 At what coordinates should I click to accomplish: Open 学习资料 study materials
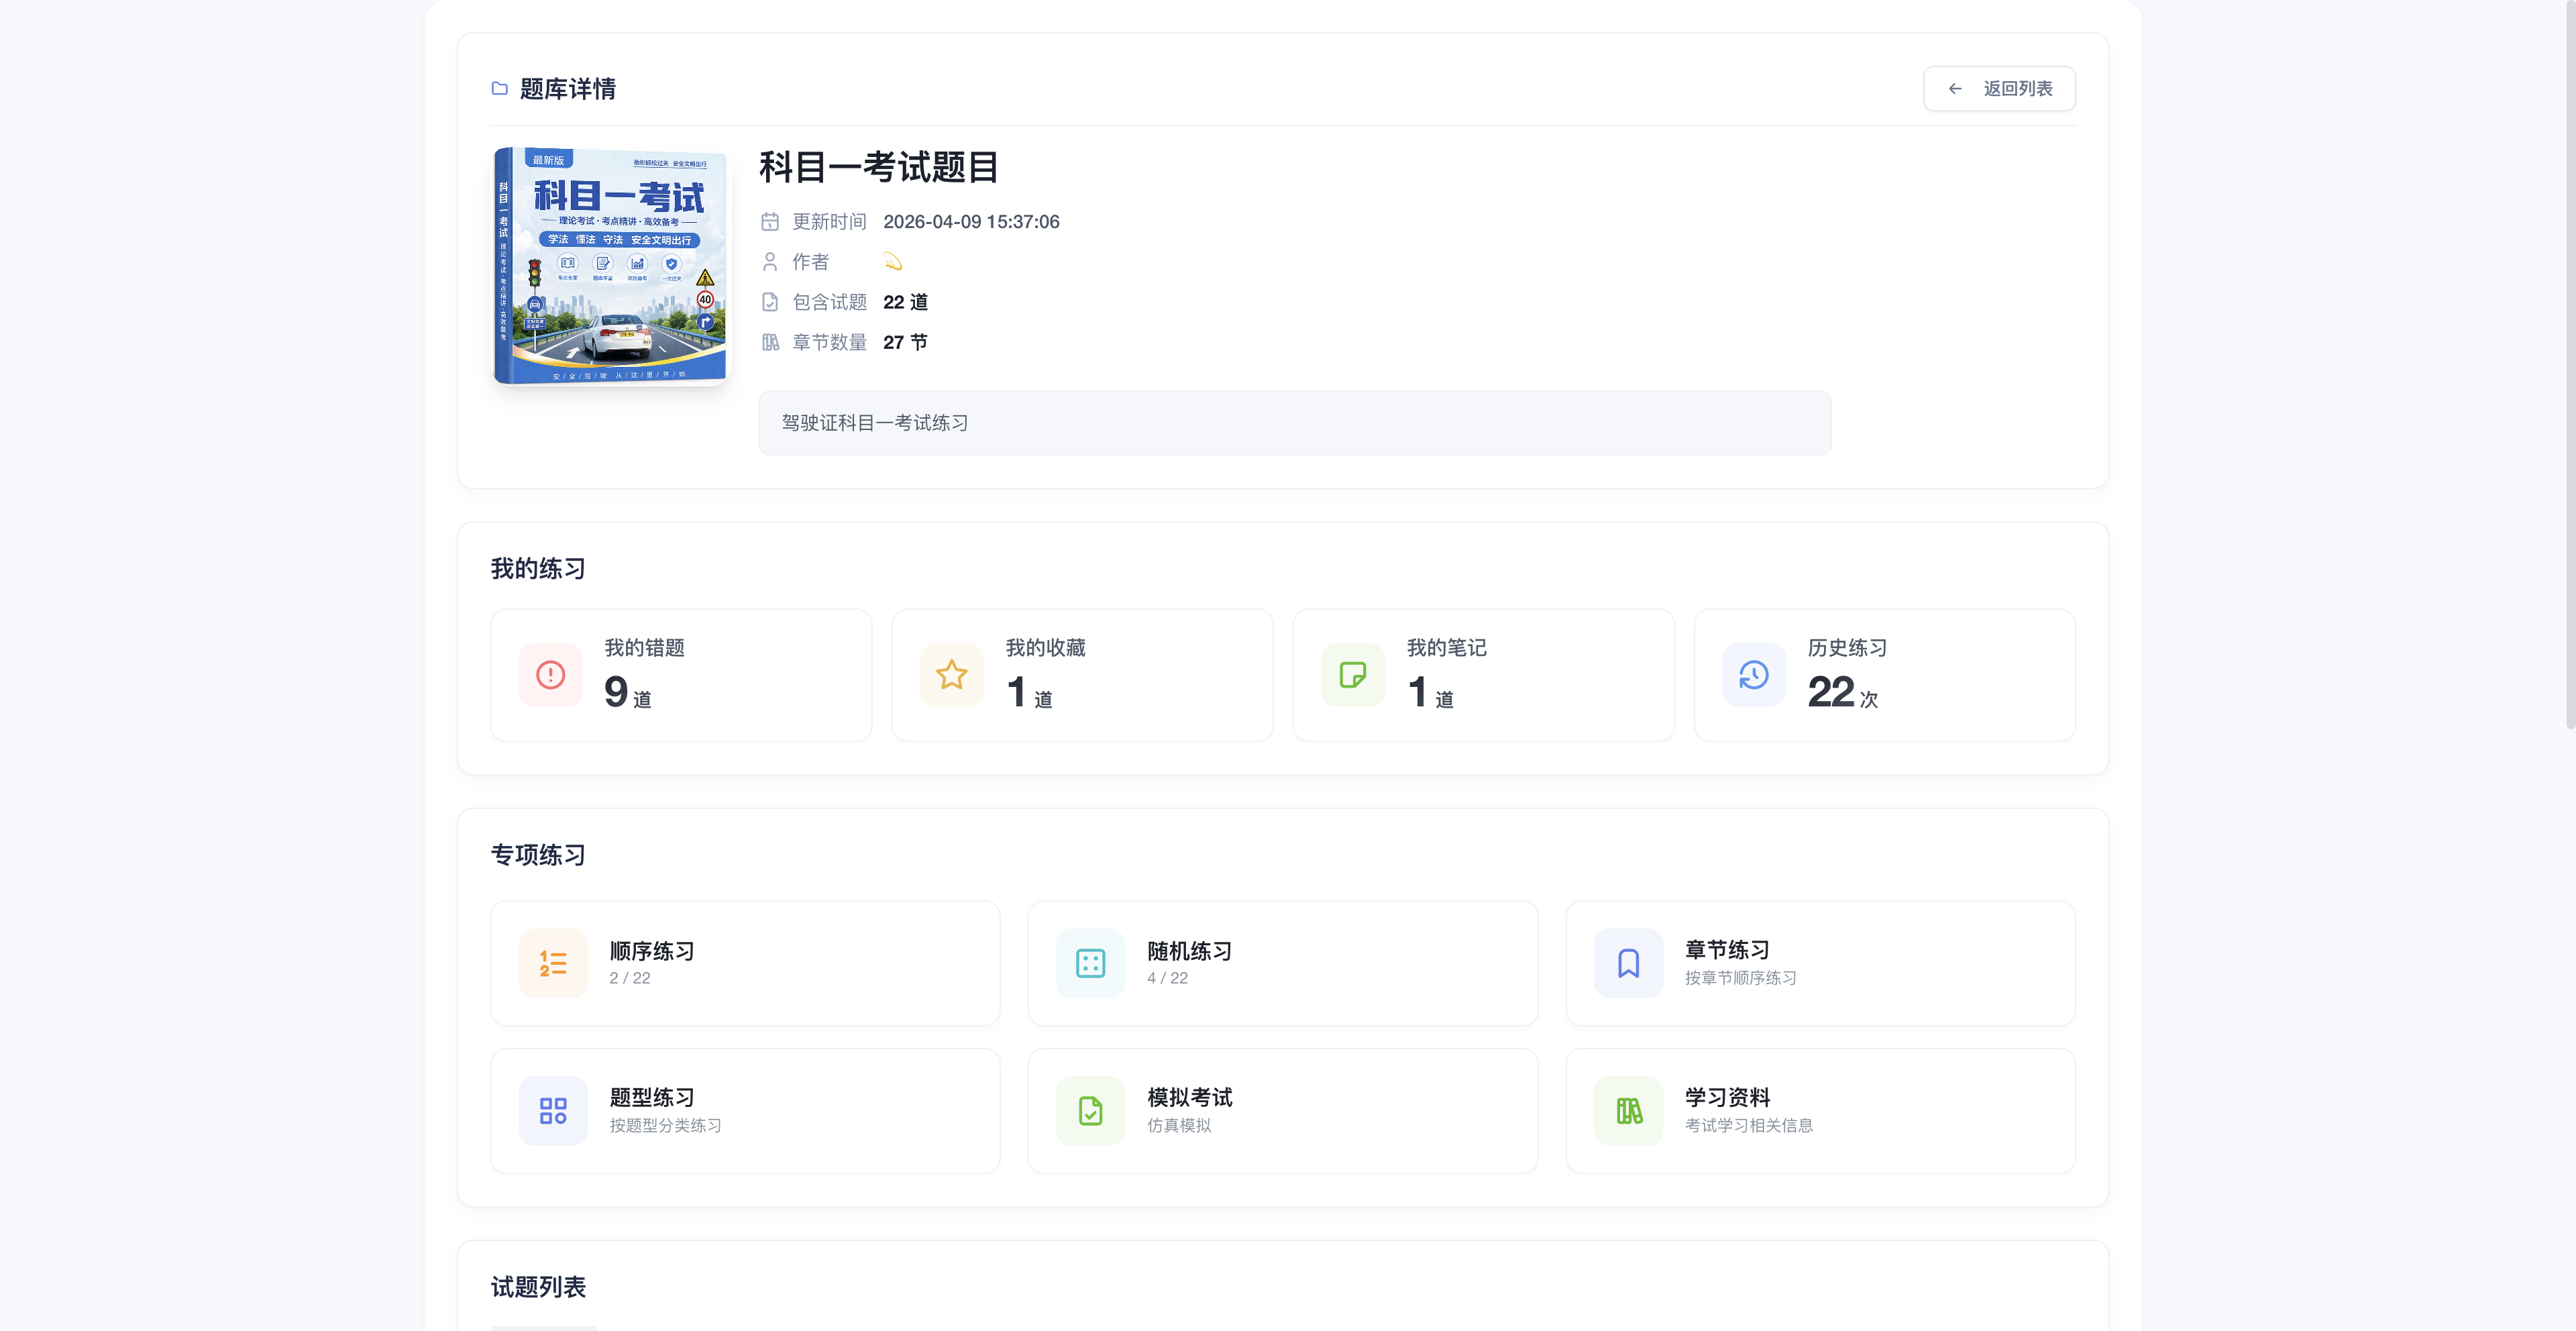pyautogui.click(x=1820, y=1110)
